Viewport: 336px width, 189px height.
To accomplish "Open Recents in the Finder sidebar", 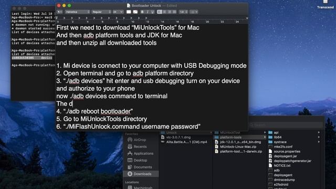I will (140, 146).
